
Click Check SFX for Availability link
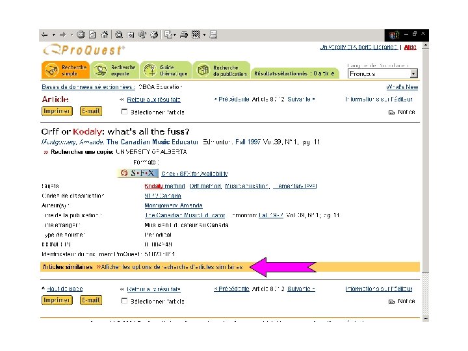tap(194, 174)
